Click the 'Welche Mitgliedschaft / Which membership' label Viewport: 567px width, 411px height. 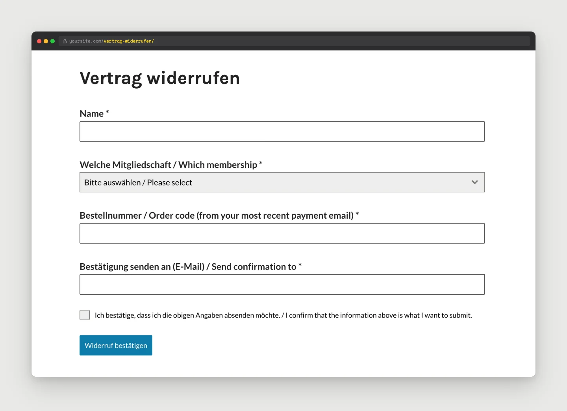point(171,165)
